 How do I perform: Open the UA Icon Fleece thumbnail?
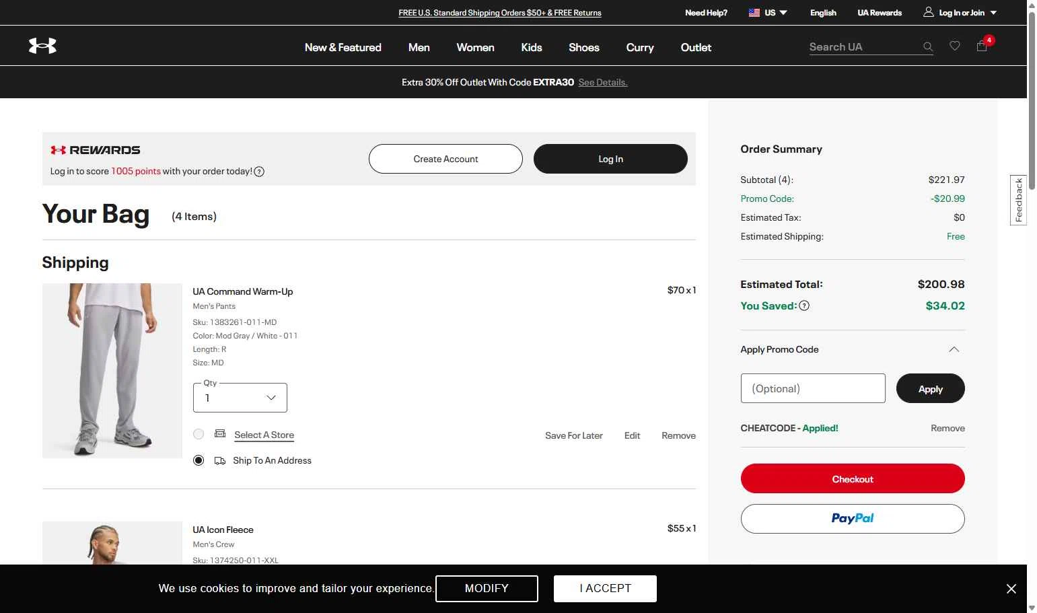112,543
